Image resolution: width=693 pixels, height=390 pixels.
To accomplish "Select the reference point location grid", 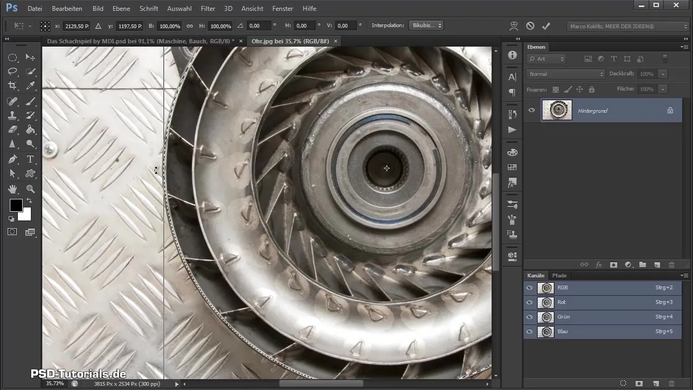I will 45,25.
